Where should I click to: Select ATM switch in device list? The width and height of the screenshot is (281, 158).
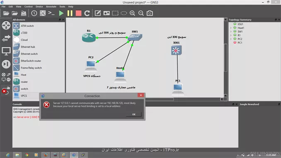click(x=39, y=26)
